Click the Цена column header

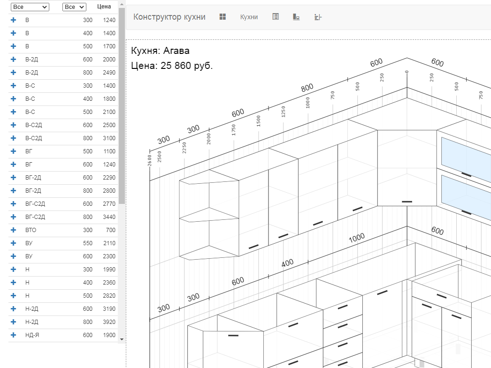(104, 7)
